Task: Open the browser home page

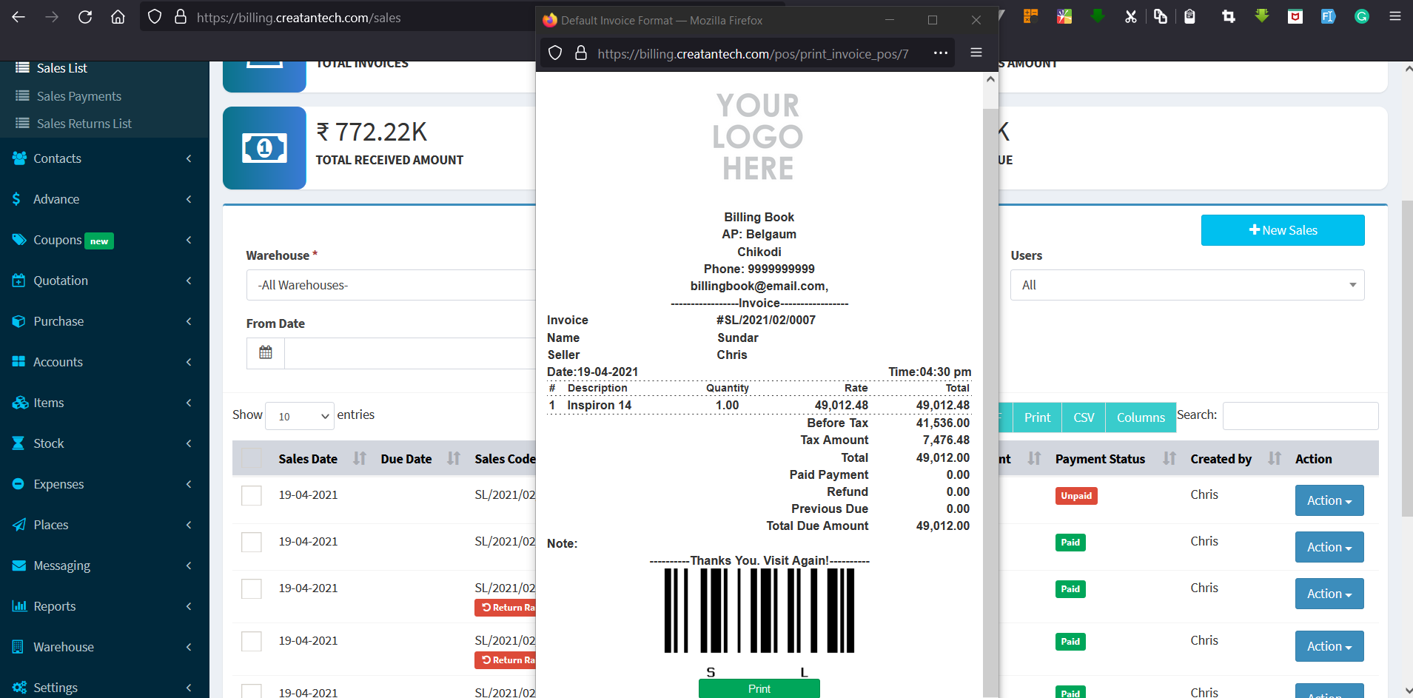Action: pyautogui.click(x=118, y=17)
